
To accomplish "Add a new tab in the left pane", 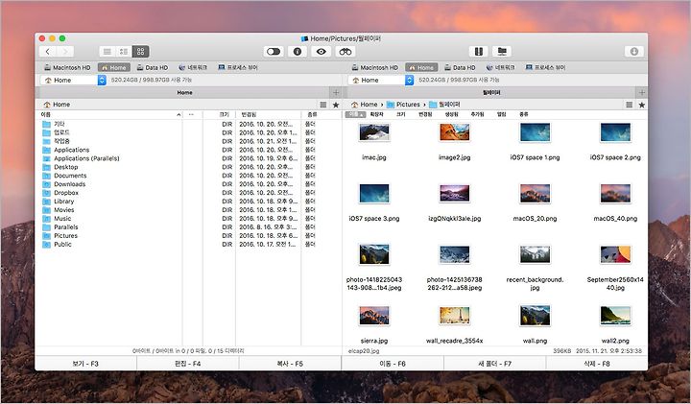I will pos(336,92).
